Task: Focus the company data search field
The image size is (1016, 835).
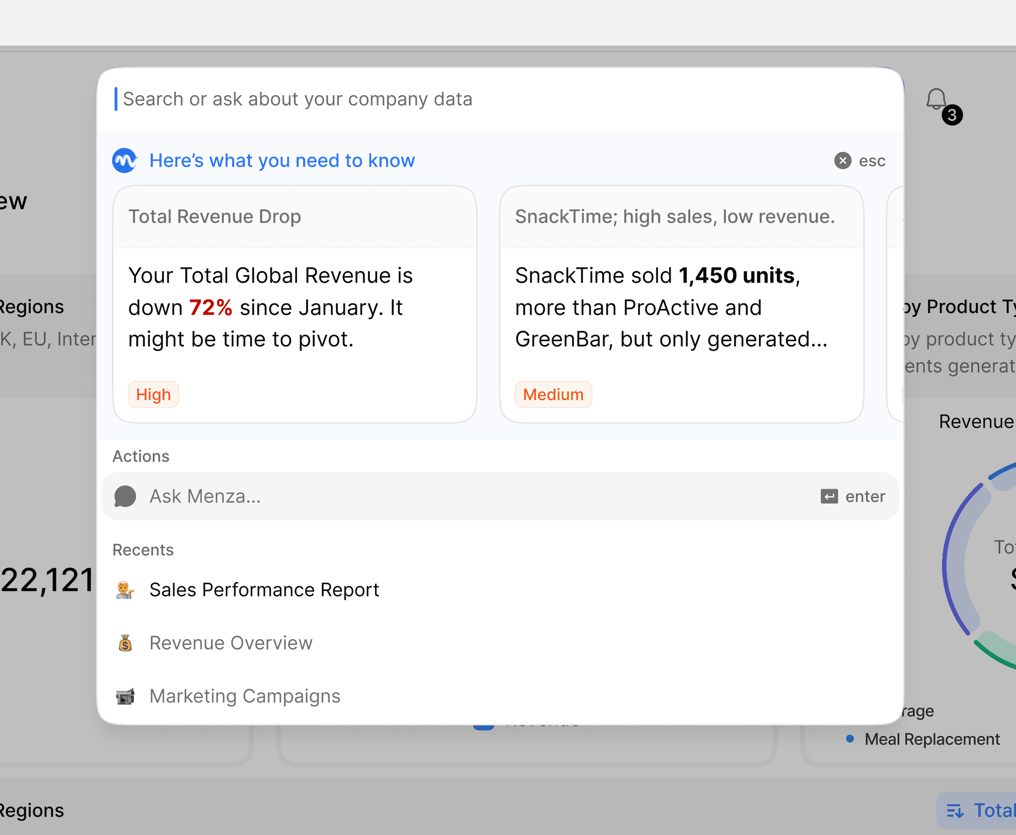Action: (446, 99)
